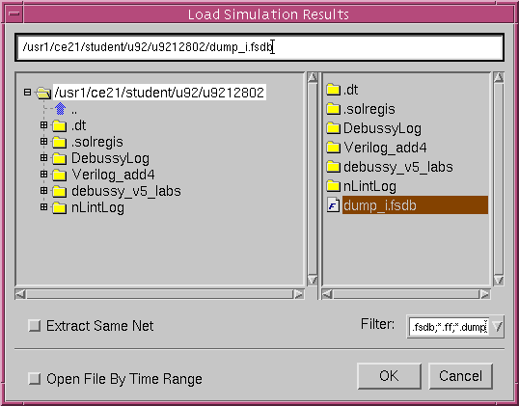Click the open root folder icon in tree
This screenshot has height=406, width=519.
[x=43, y=93]
